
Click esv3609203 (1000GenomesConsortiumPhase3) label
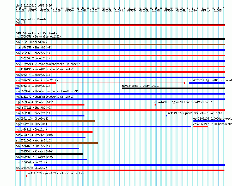[47, 91]
